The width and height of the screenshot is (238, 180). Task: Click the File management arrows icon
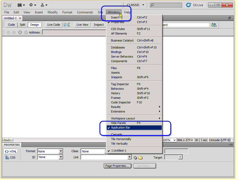pyautogui.click(x=214, y=25)
